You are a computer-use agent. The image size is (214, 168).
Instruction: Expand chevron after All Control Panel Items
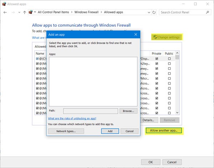[x=72, y=12]
